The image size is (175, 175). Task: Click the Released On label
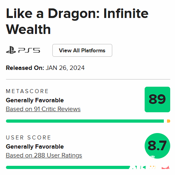pos(25,68)
